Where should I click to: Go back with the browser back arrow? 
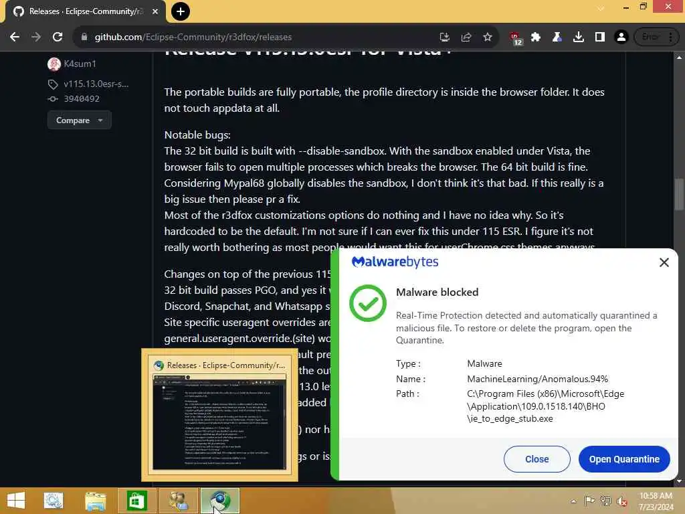click(15, 37)
